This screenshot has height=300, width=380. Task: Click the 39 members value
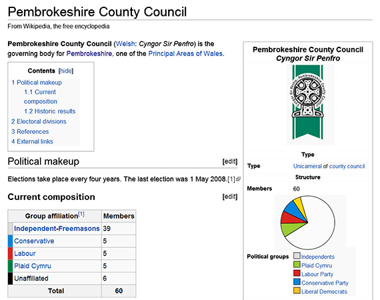[107, 229]
